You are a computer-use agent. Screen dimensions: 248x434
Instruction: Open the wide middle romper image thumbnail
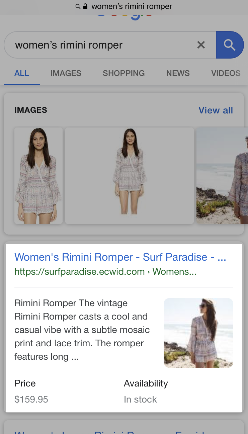pyautogui.click(x=129, y=175)
